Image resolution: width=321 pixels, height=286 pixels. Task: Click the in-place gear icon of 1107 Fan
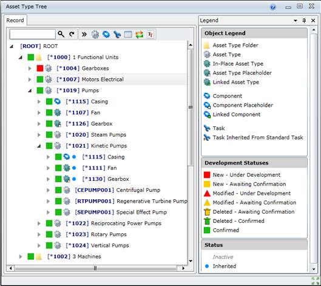(x=58, y=112)
